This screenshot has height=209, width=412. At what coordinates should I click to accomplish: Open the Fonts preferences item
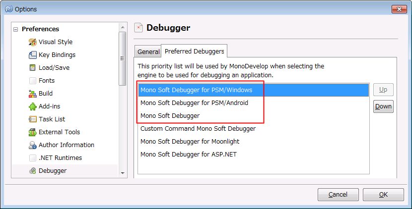[47, 81]
